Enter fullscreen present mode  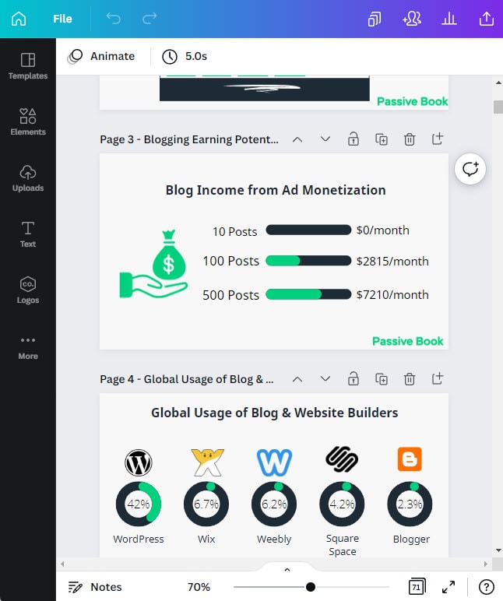pyautogui.click(x=448, y=587)
